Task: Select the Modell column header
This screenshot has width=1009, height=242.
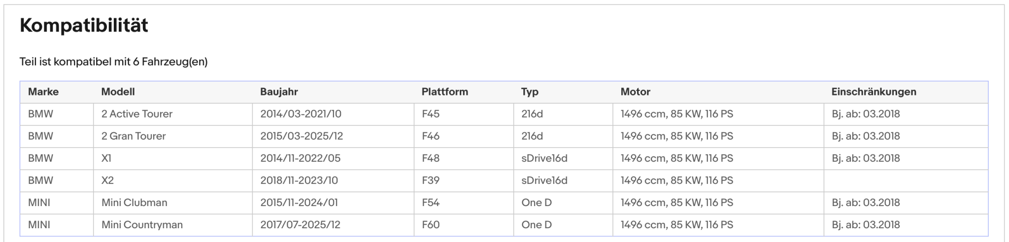Action: (x=118, y=92)
